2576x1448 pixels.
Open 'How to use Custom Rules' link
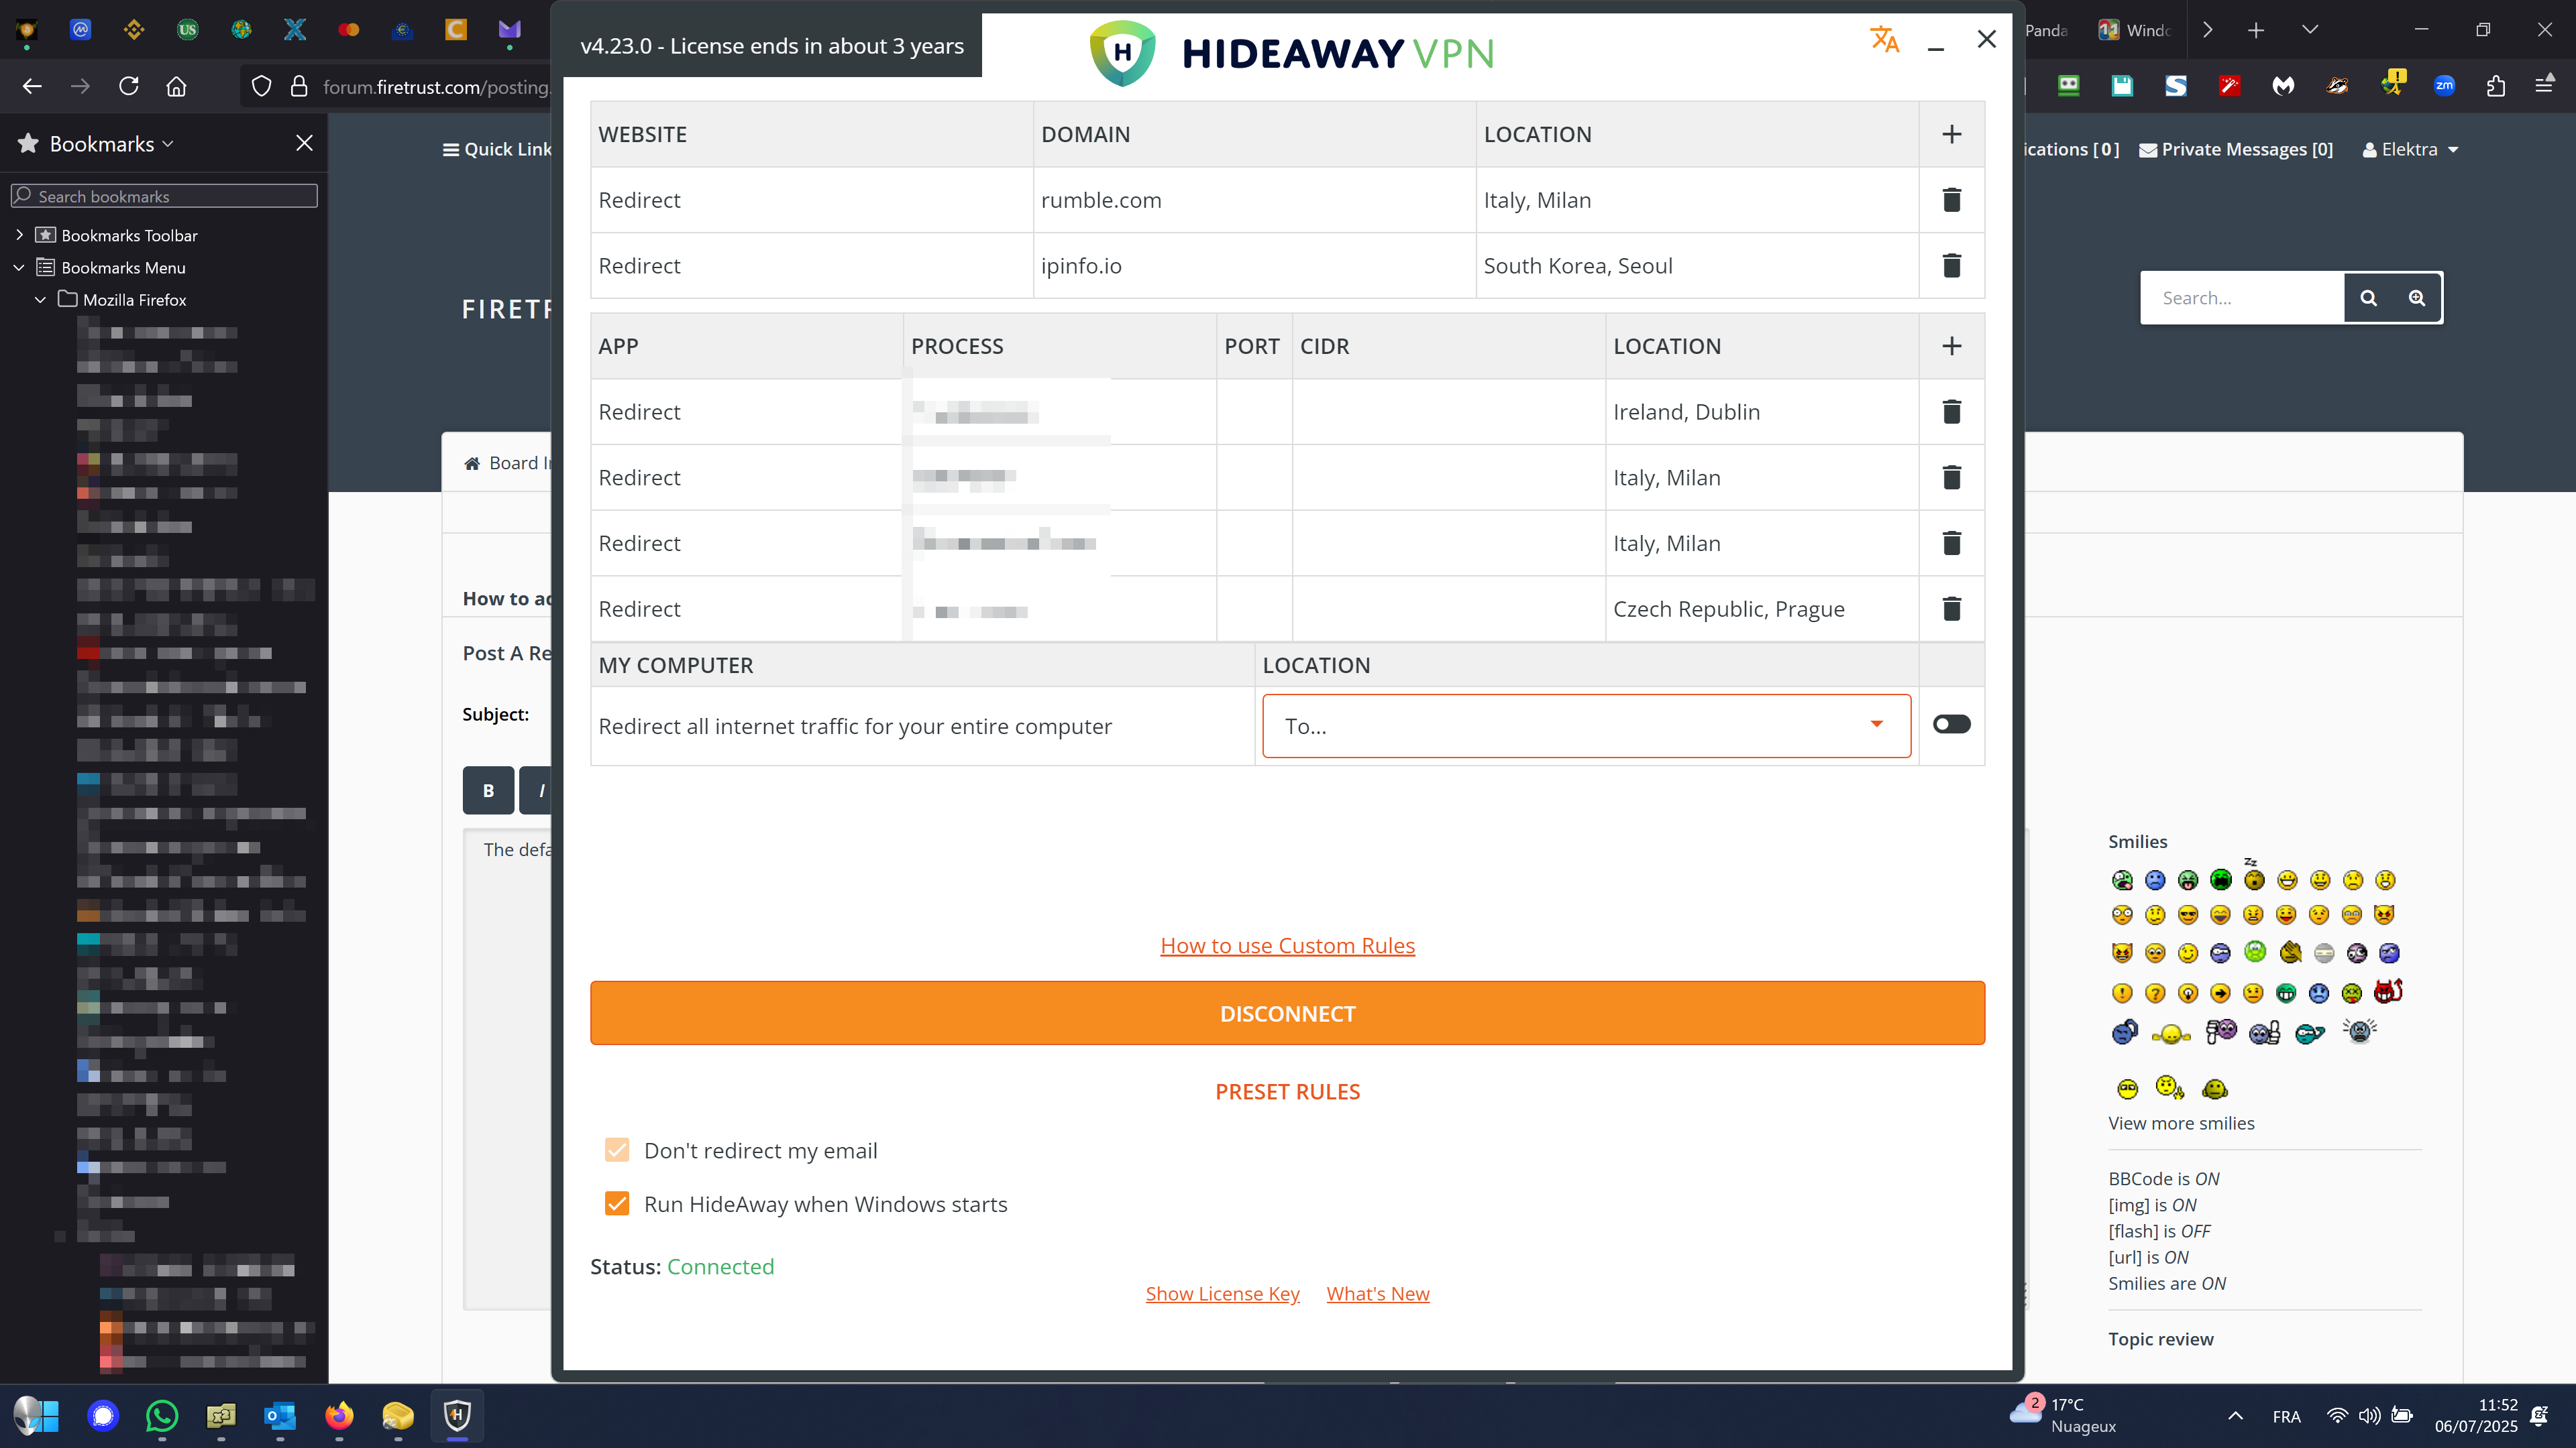[x=1287, y=945]
